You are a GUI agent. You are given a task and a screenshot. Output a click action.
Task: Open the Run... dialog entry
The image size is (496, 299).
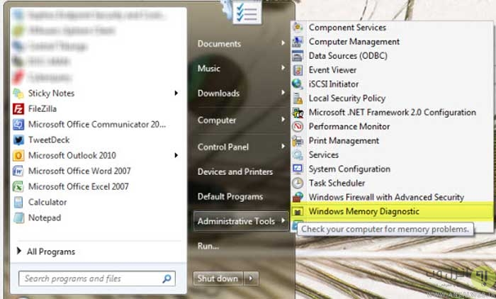point(208,246)
